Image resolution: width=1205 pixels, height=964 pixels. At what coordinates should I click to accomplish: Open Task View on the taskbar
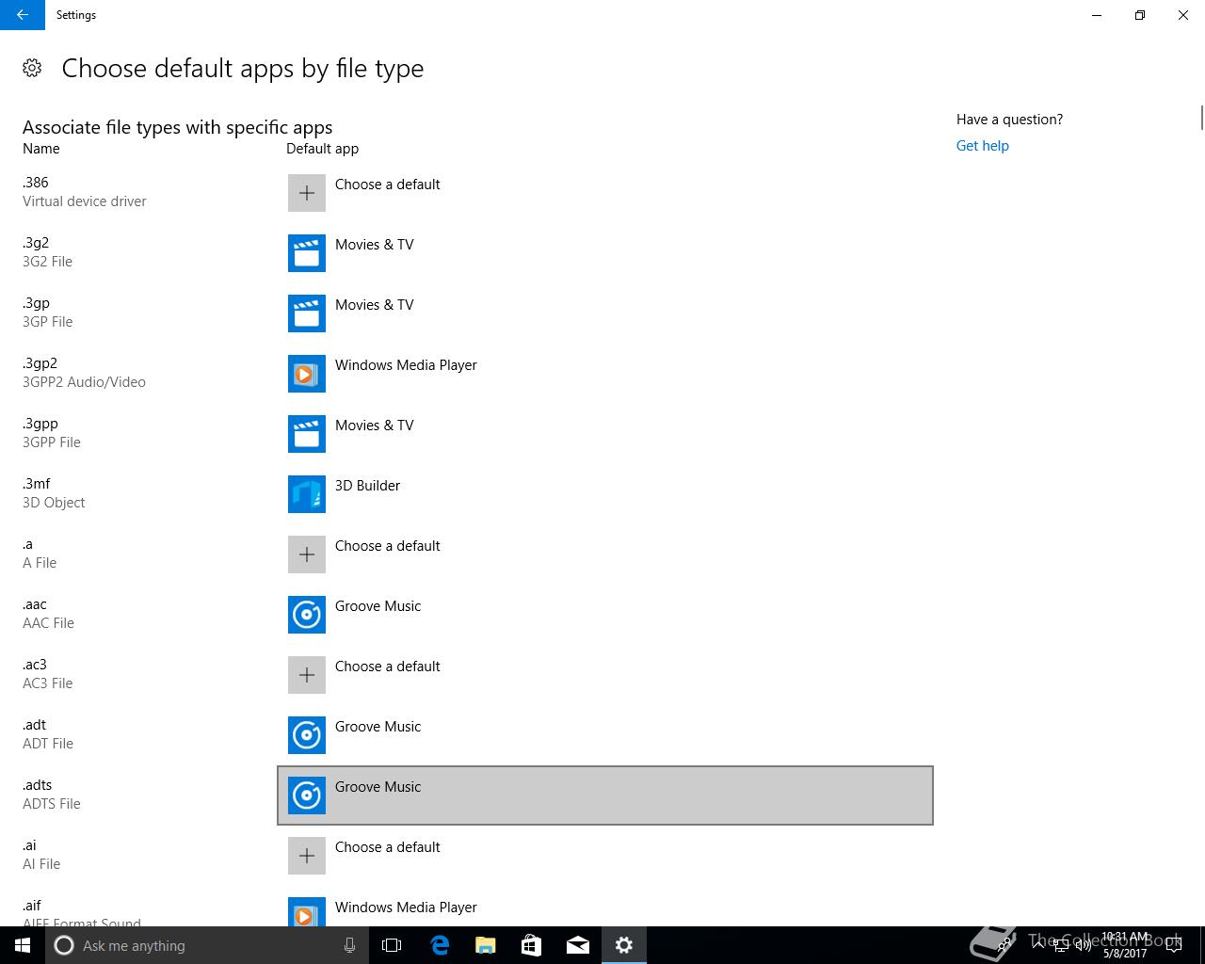392,945
